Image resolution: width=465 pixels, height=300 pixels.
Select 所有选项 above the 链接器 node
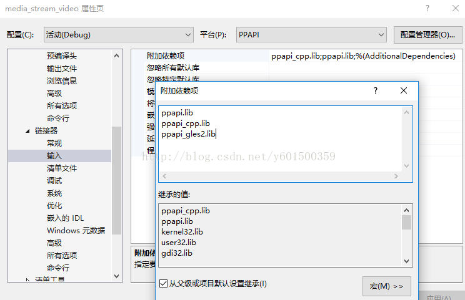[x=62, y=105]
